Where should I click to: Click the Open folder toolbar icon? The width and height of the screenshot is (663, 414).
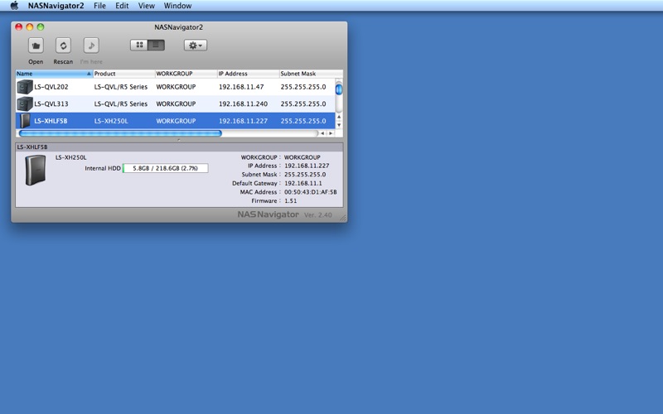tap(36, 46)
